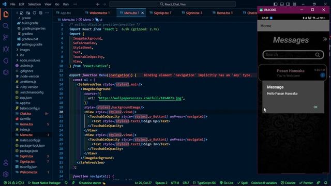
Task: Close the Menu.tsx editor tab
Action: [143, 13]
